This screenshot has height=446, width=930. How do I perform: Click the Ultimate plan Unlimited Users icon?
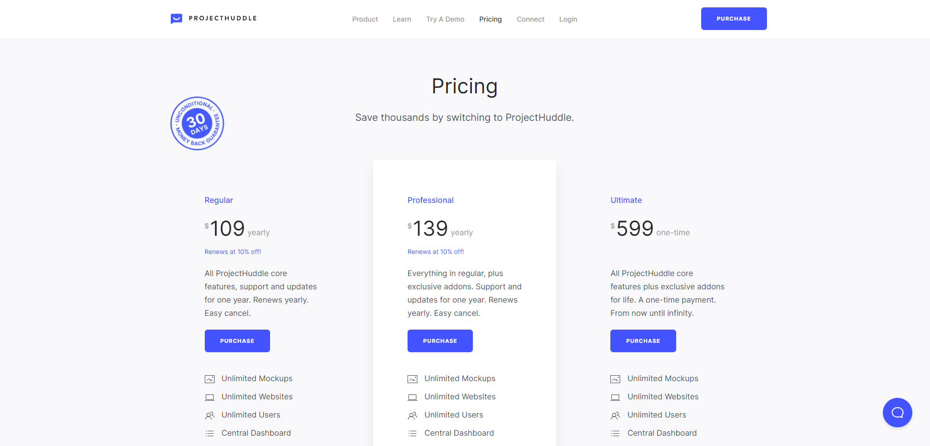615,416
